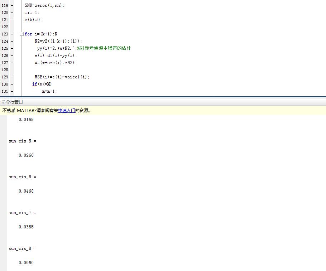Click the iii=1 code line
The image size is (326, 271).
tap(32, 13)
